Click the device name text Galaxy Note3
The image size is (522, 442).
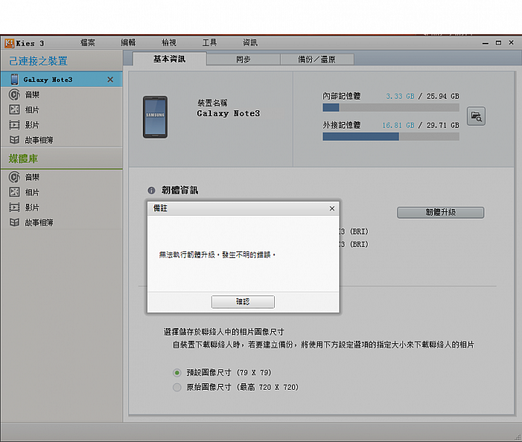(228, 113)
